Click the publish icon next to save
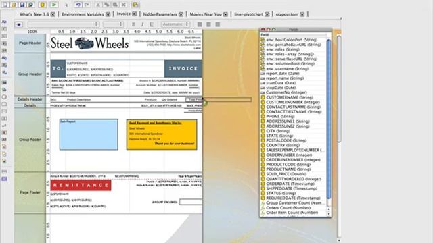433x243 pixels. [31, 5]
